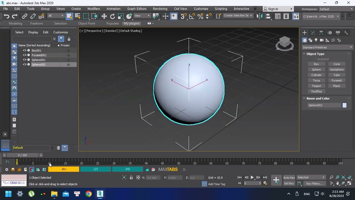The width and height of the screenshot is (355, 200).
Task: Choose the Select and Move tool
Action: coord(104,16)
